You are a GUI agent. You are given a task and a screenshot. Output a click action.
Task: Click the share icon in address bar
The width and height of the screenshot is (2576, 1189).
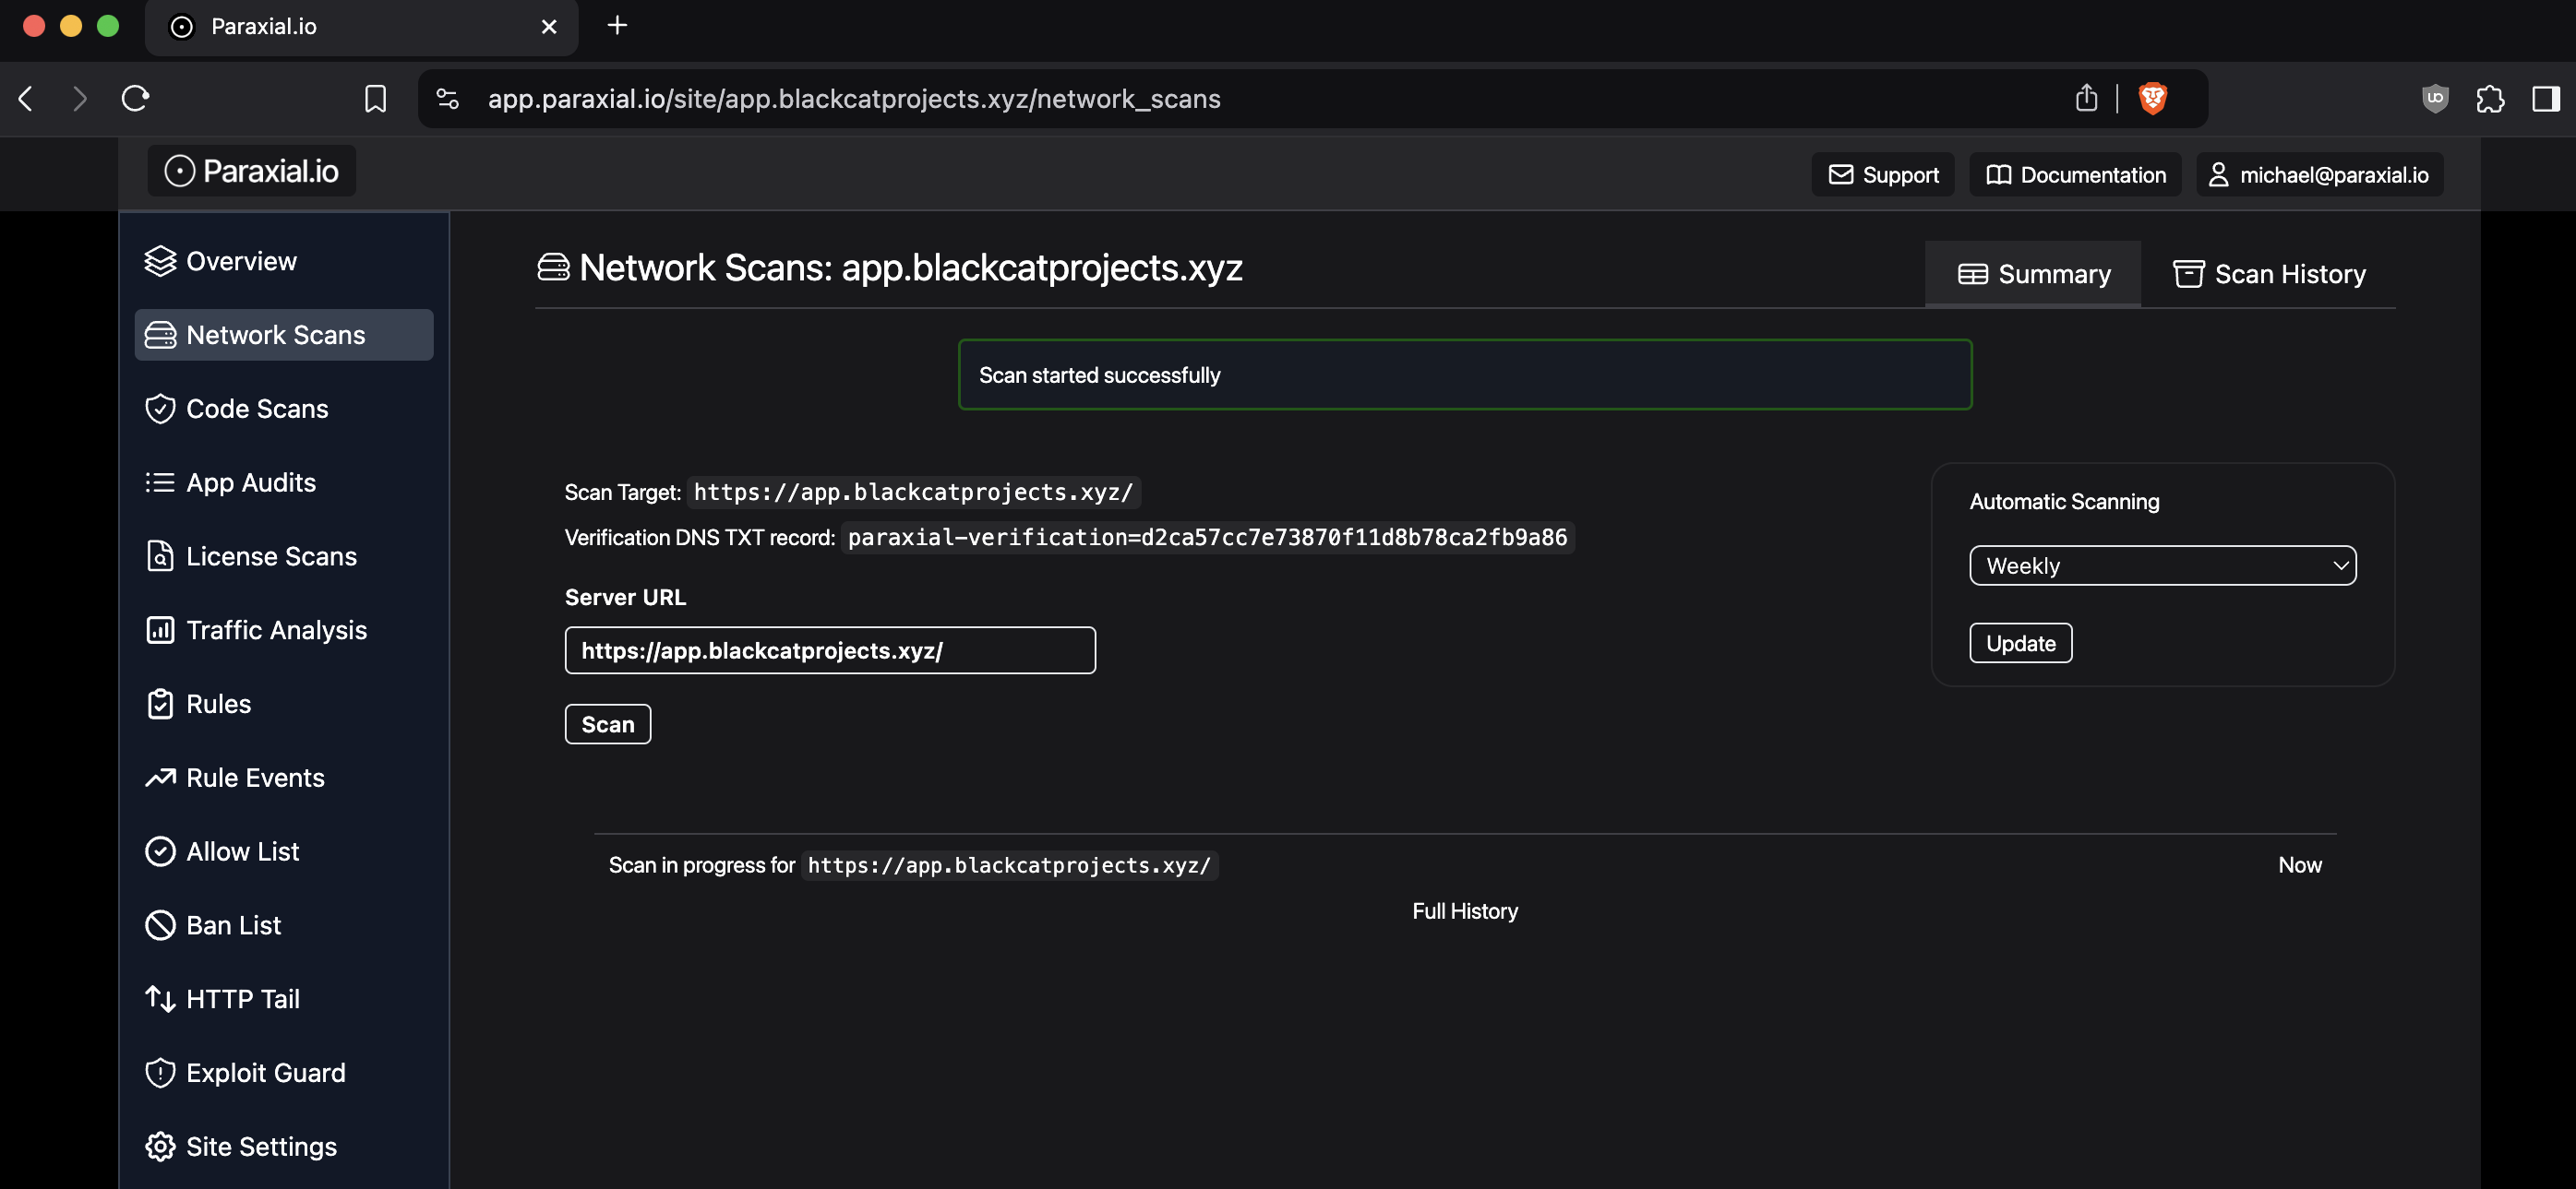tap(2086, 98)
